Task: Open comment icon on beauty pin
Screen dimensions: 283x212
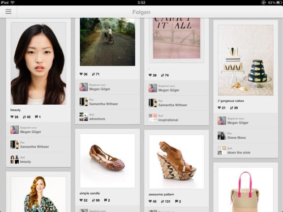Action: 36,117
